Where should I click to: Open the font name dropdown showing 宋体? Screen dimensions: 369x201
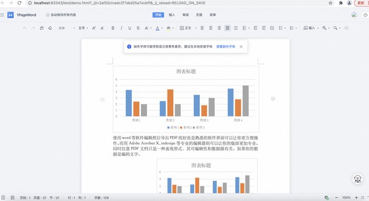pos(67,28)
